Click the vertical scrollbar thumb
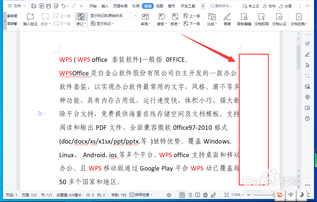Image resolution: width=317 pixels, height=202 pixels. point(298,57)
